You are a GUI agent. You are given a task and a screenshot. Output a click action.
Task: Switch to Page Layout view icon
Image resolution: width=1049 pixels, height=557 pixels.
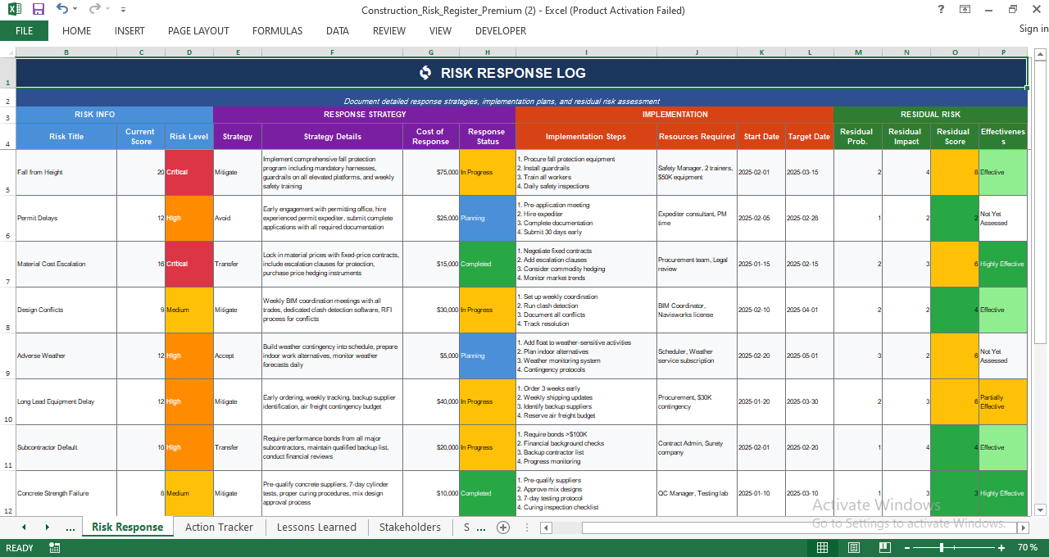(x=853, y=548)
